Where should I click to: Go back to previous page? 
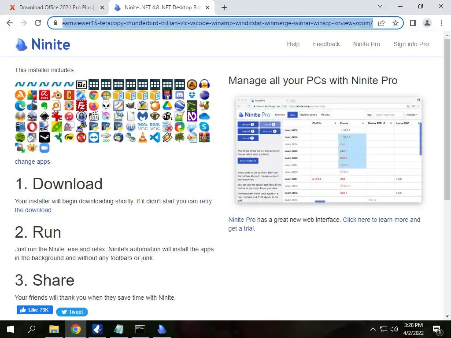10,23
